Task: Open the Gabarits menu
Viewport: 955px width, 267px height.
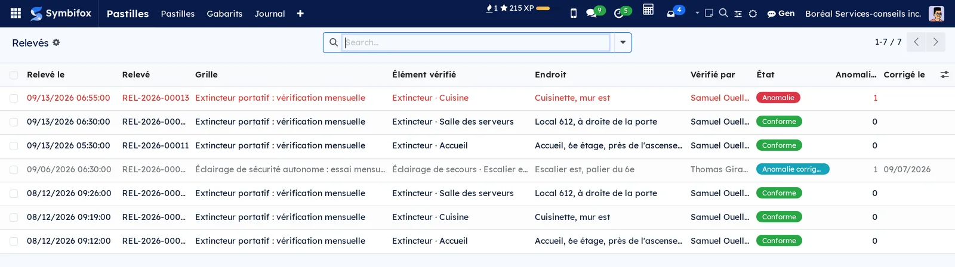Action: pyautogui.click(x=224, y=14)
